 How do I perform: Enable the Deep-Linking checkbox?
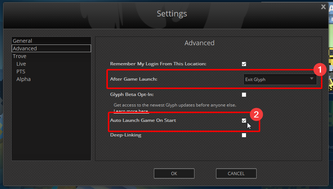coord(244,135)
